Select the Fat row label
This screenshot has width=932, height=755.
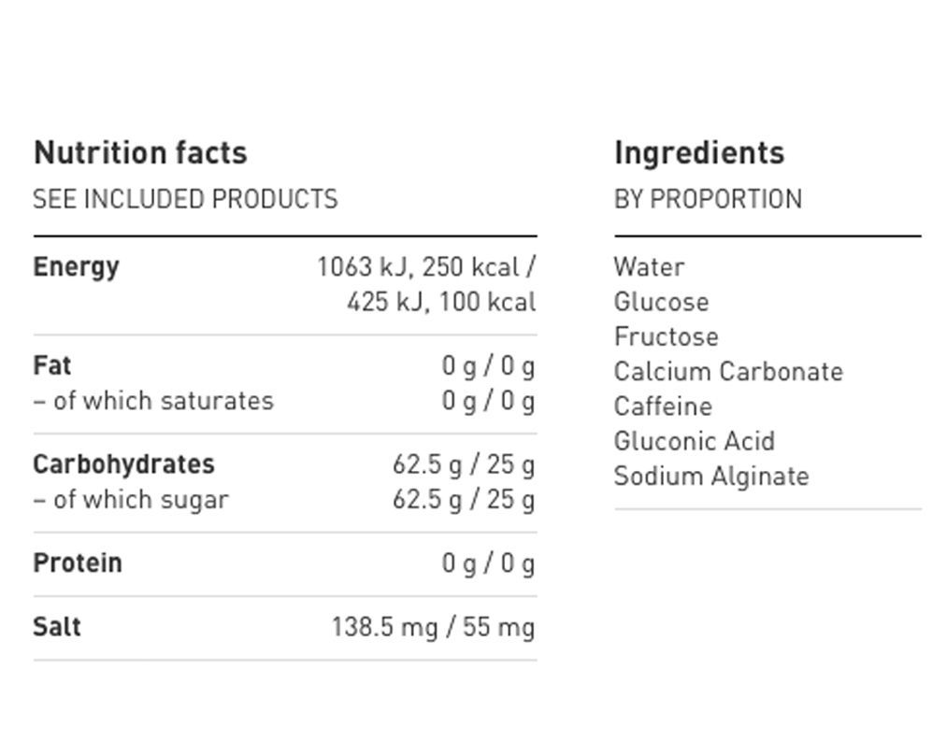point(52,365)
